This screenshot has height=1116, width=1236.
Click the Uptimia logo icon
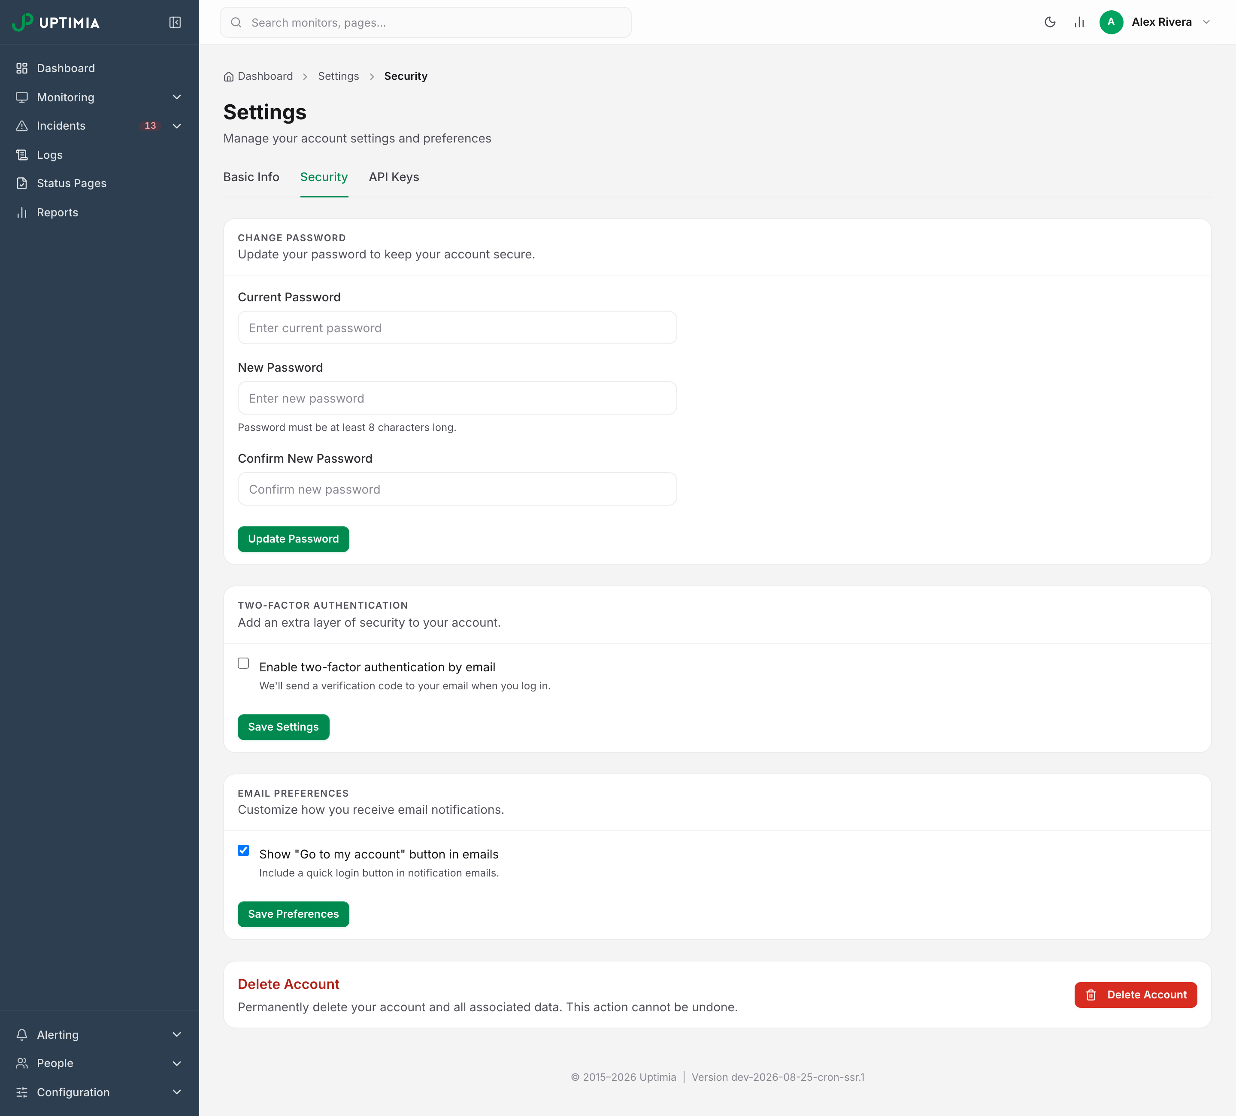pos(22,22)
